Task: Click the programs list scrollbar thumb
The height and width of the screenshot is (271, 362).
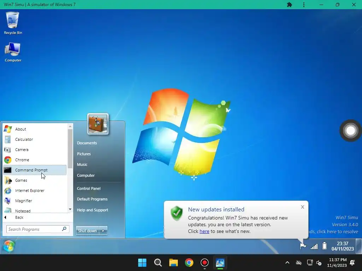Action: click(x=70, y=149)
